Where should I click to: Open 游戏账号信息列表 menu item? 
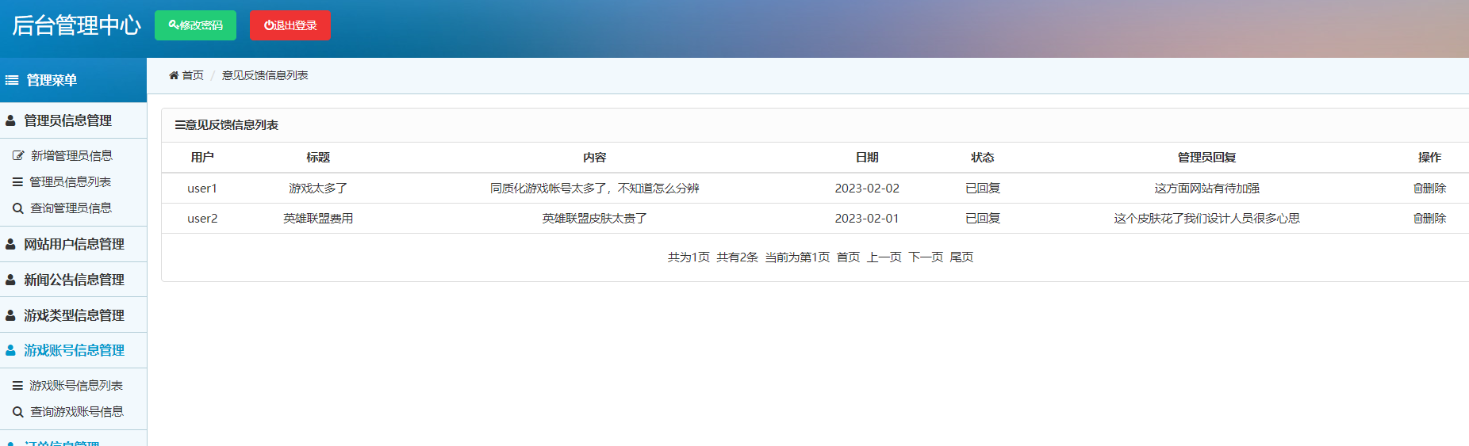(76, 385)
